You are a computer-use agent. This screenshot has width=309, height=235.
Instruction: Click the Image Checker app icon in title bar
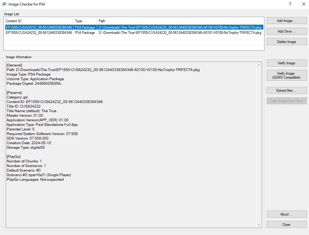coord(4,4)
